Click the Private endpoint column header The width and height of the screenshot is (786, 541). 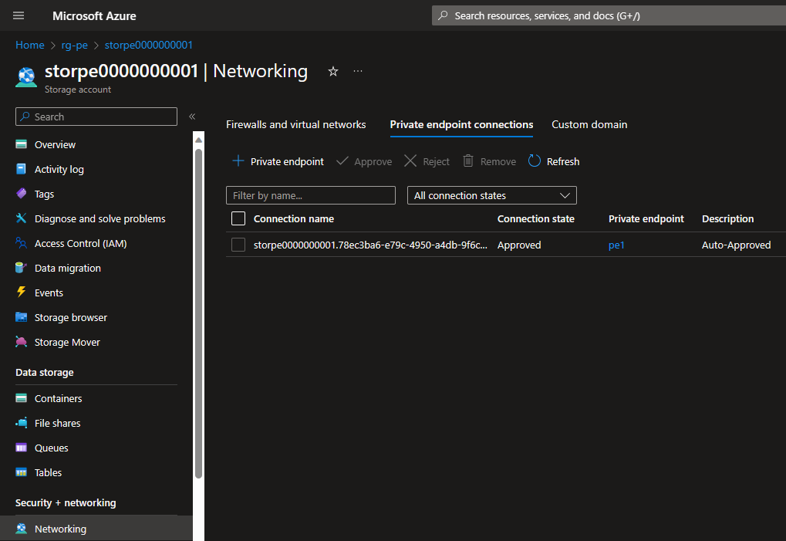646,218
